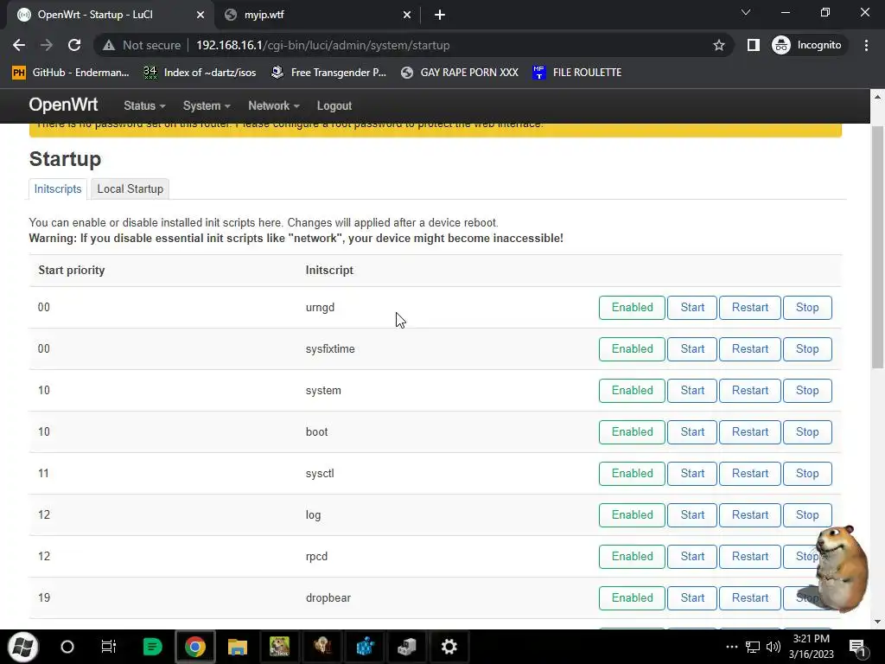Restart the boot initscript
The width and height of the screenshot is (885, 664).
point(750,432)
